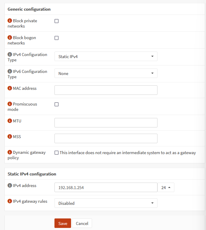This screenshot has width=206, height=230.
Task: Enable Block private networks checkbox
Action: click(x=57, y=21)
